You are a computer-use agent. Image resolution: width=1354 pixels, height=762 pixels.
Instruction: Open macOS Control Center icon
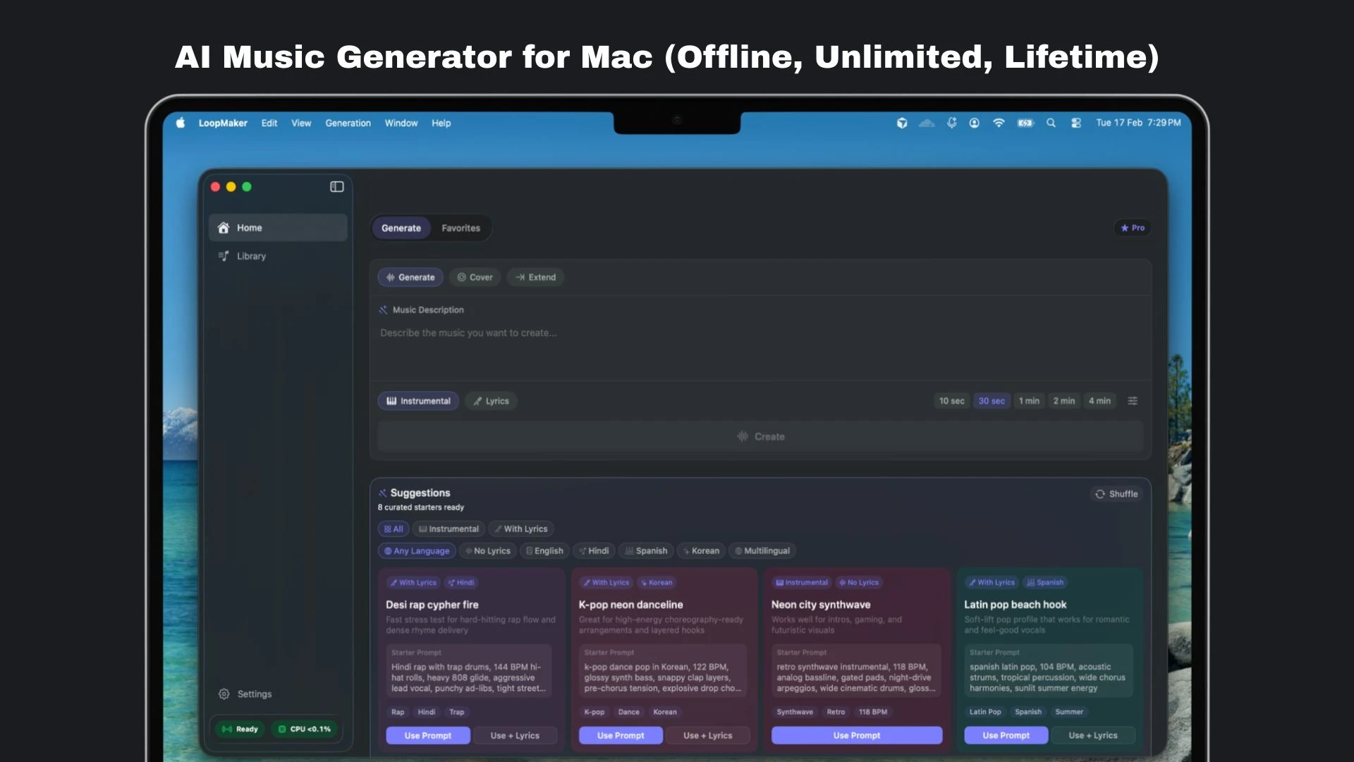1076,123
